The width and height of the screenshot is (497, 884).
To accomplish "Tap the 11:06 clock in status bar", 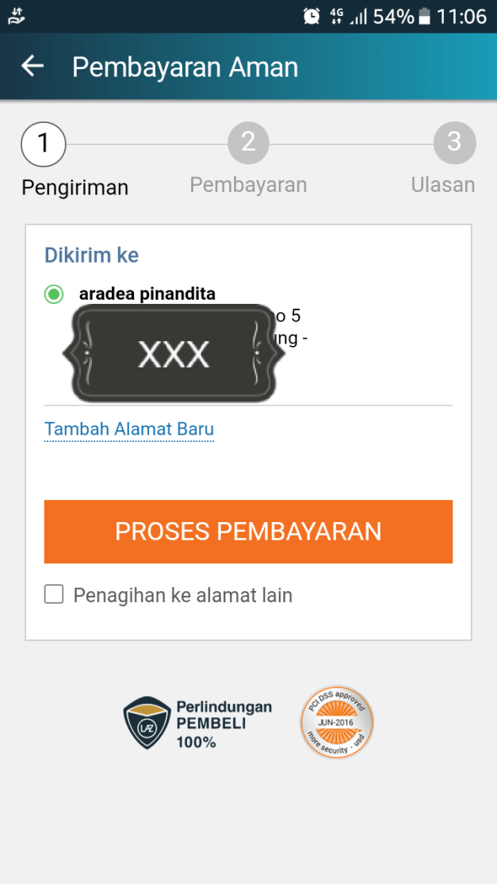I will pos(461,16).
